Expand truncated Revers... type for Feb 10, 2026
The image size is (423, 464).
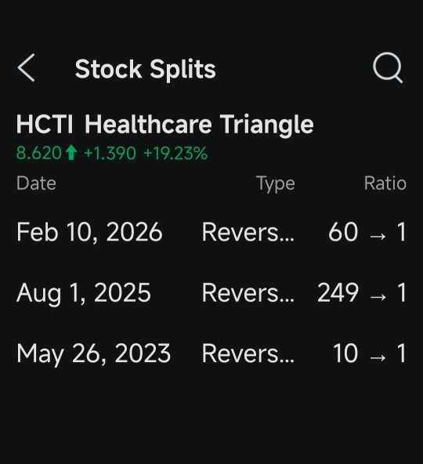point(248,232)
